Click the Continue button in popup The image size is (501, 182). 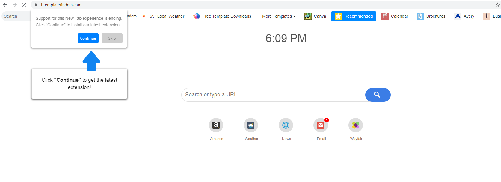88,38
